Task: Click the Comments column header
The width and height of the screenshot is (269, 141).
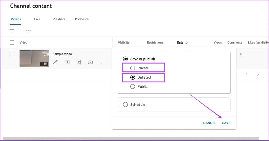Action: tap(235, 42)
